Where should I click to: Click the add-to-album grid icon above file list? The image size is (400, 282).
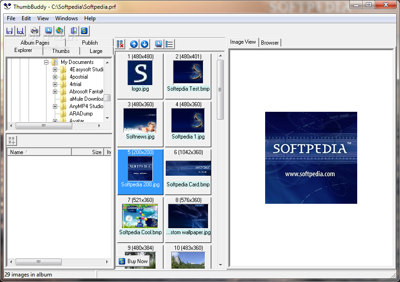pyautogui.click(x=12, y=140)
